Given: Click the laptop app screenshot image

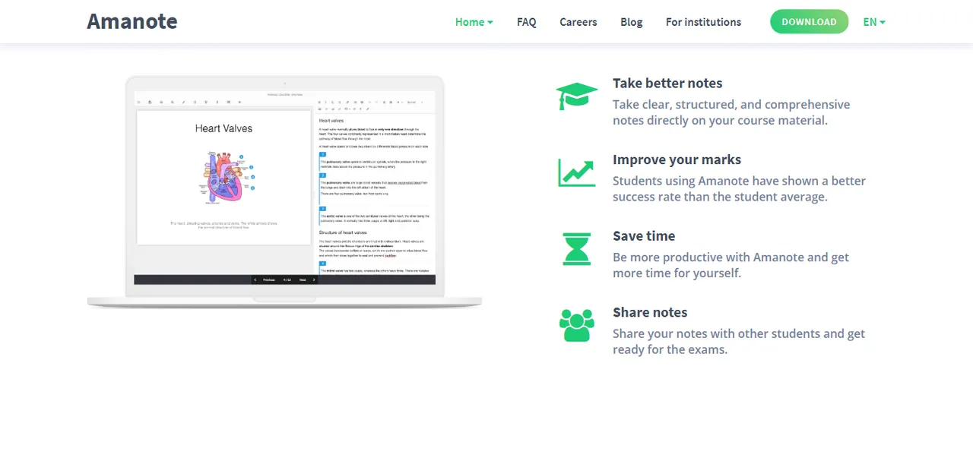Looking at the screenshot, I should click(284, 191).
